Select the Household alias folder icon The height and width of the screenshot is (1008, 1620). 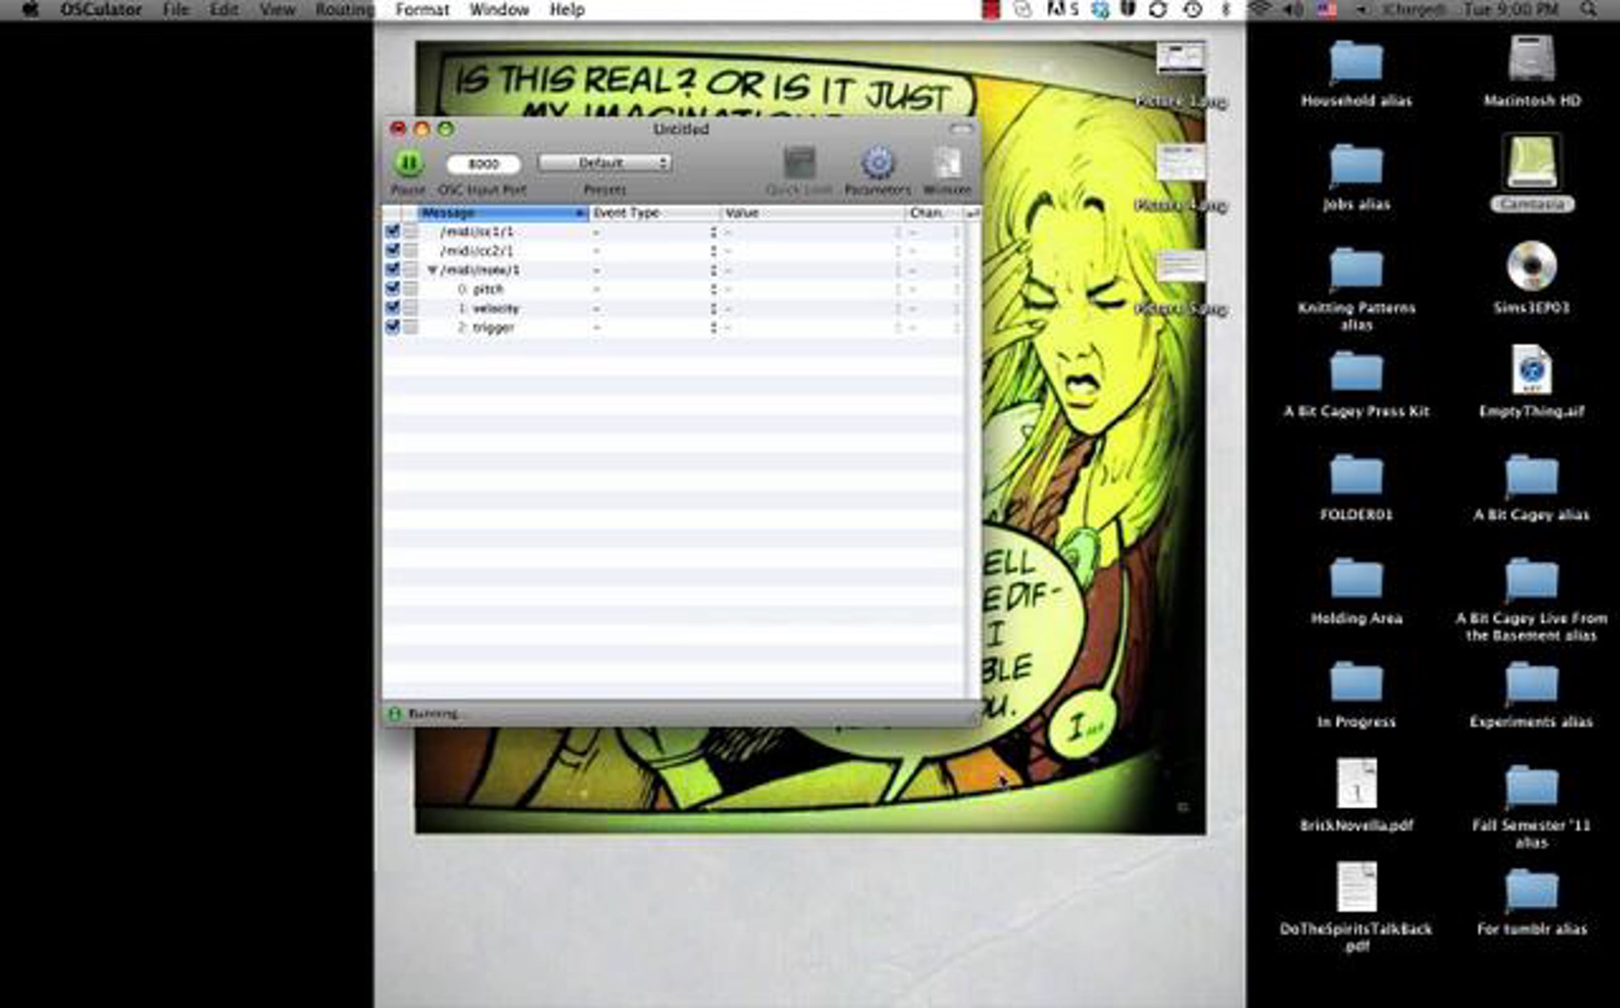tap(1356, 62)
